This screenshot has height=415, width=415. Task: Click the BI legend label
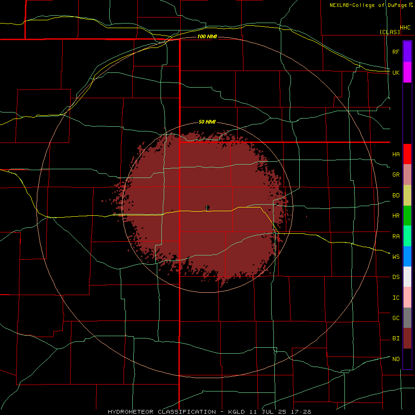(x=396, y=338)
